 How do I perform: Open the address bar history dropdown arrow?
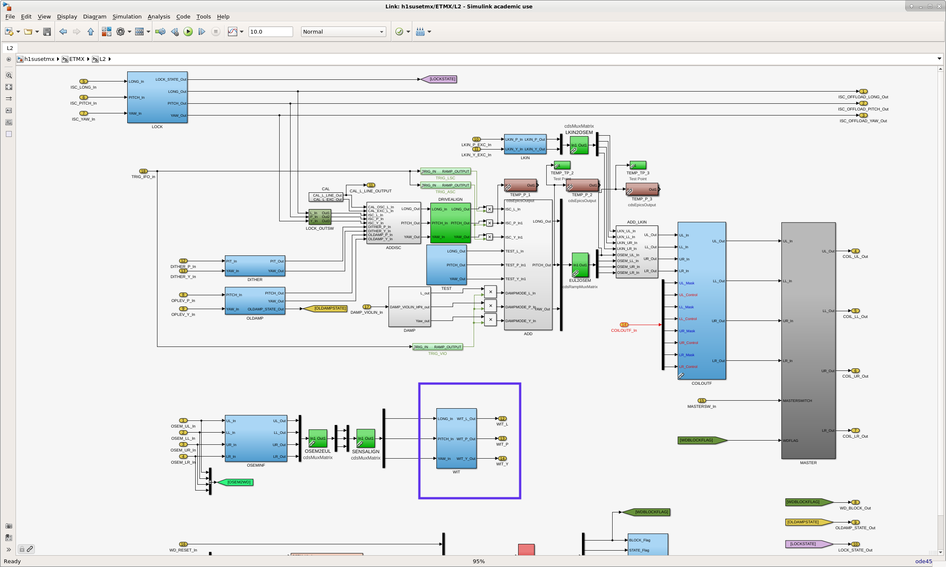[x=939, y=59]
